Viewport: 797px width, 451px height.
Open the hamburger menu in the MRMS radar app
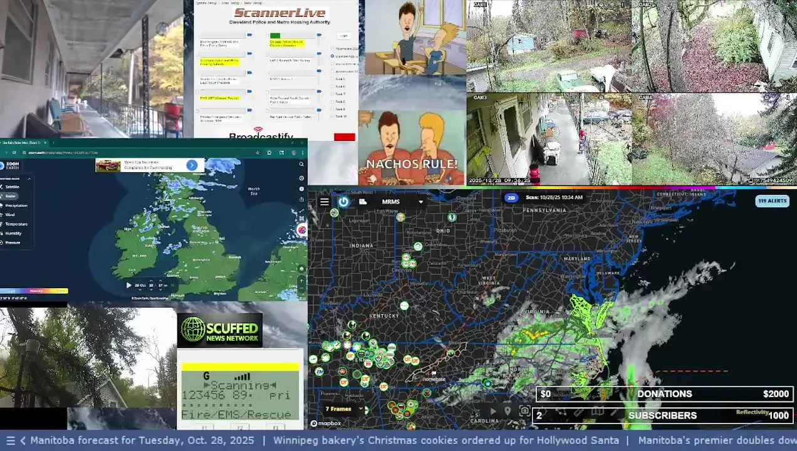pos(324,202)
